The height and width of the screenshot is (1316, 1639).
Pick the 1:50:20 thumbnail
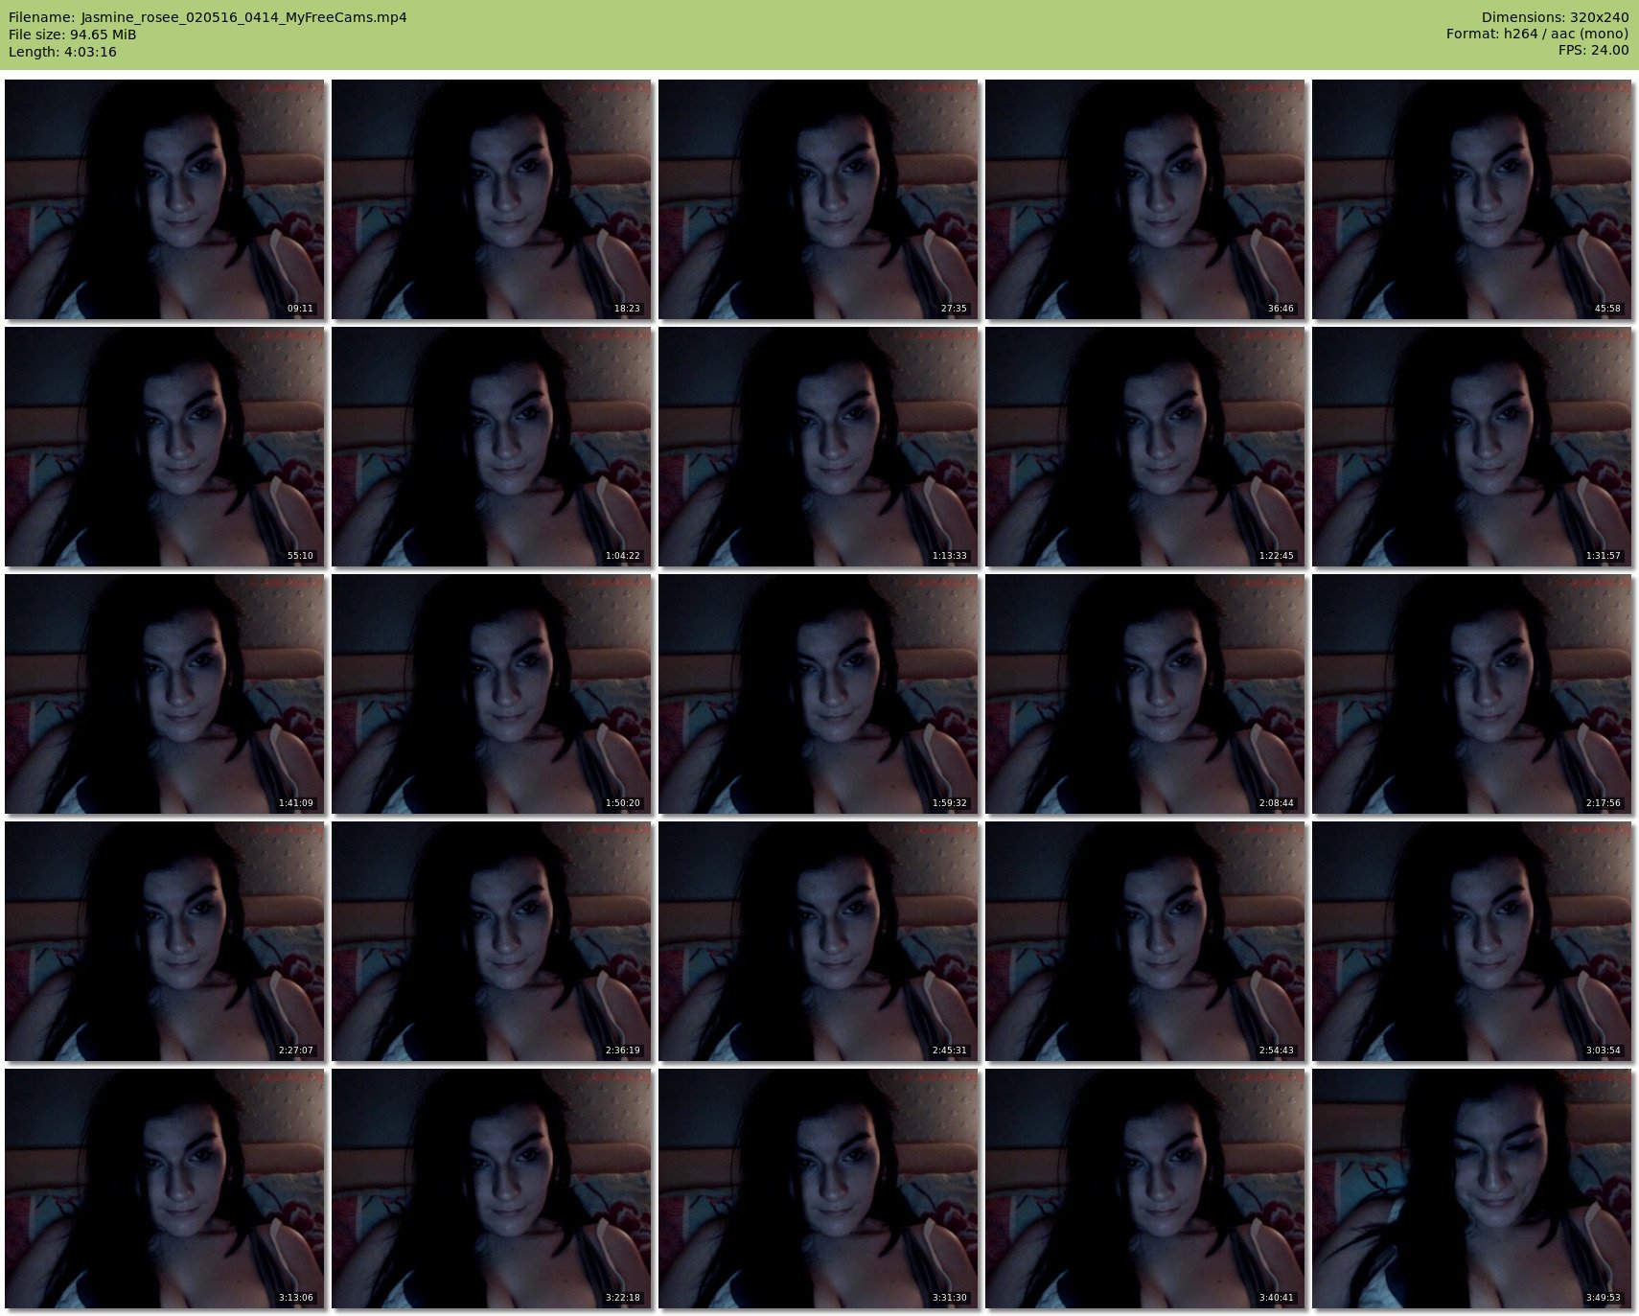point(492,694)
